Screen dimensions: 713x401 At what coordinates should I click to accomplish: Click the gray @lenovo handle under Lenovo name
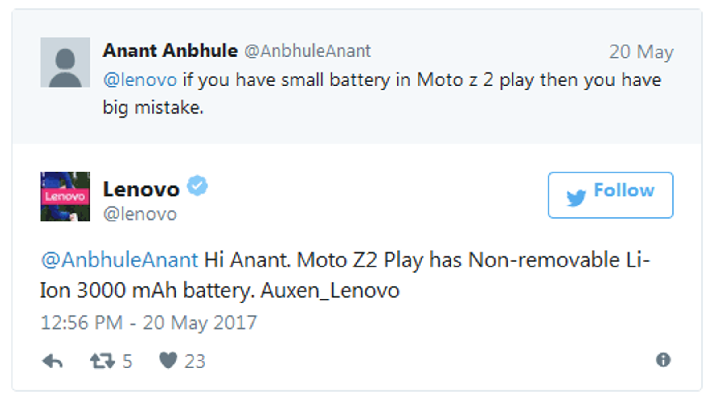[x=140, y=214]
